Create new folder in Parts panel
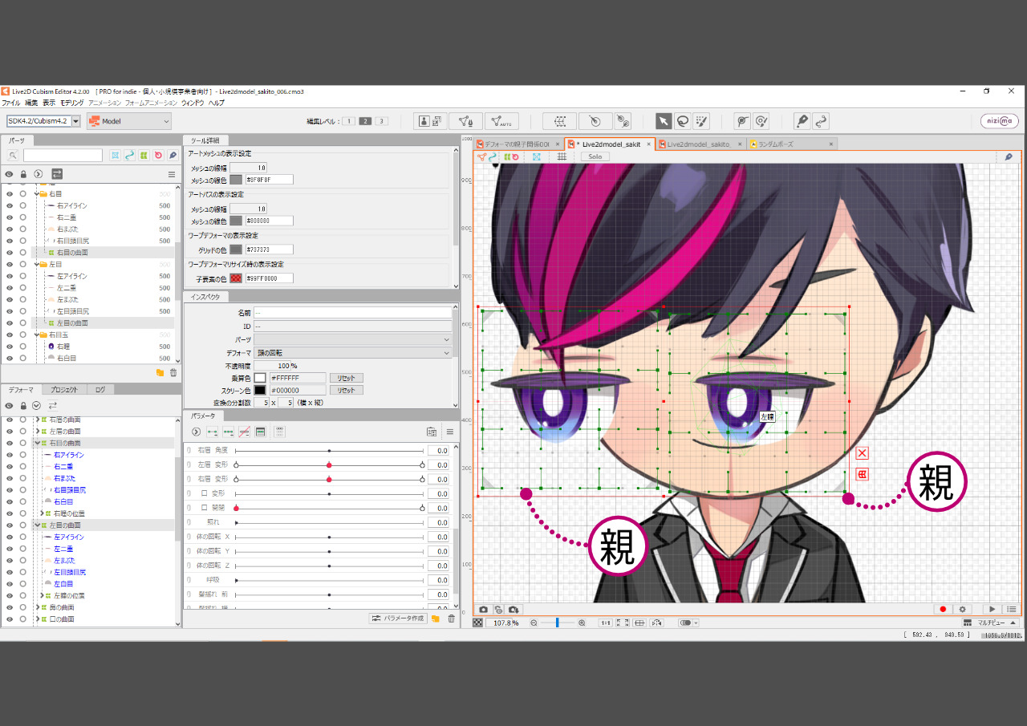1027x726 pixels. point(160,373)
